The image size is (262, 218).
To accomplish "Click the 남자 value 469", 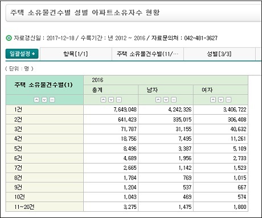I will click(187, 197).
